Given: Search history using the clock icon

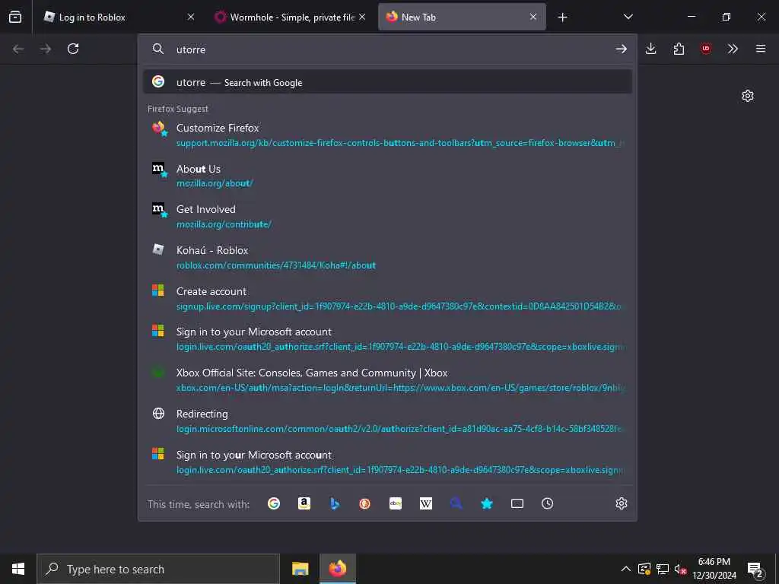Looking at the screenshot, I should (548, 503).
